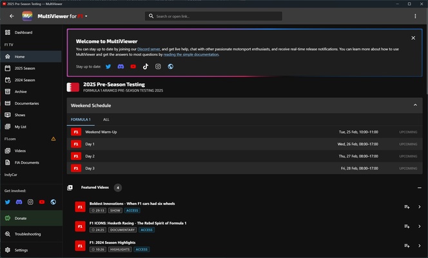Click the SHOW tag on Boldest Innovations
The height and width of the screenshot is (258, 428).
pyautogui.click(x=115, y=210)
